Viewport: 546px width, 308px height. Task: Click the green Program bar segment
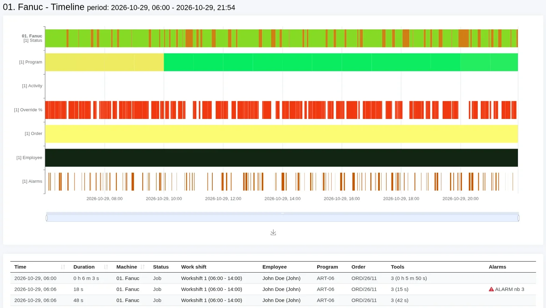point(341,62)
